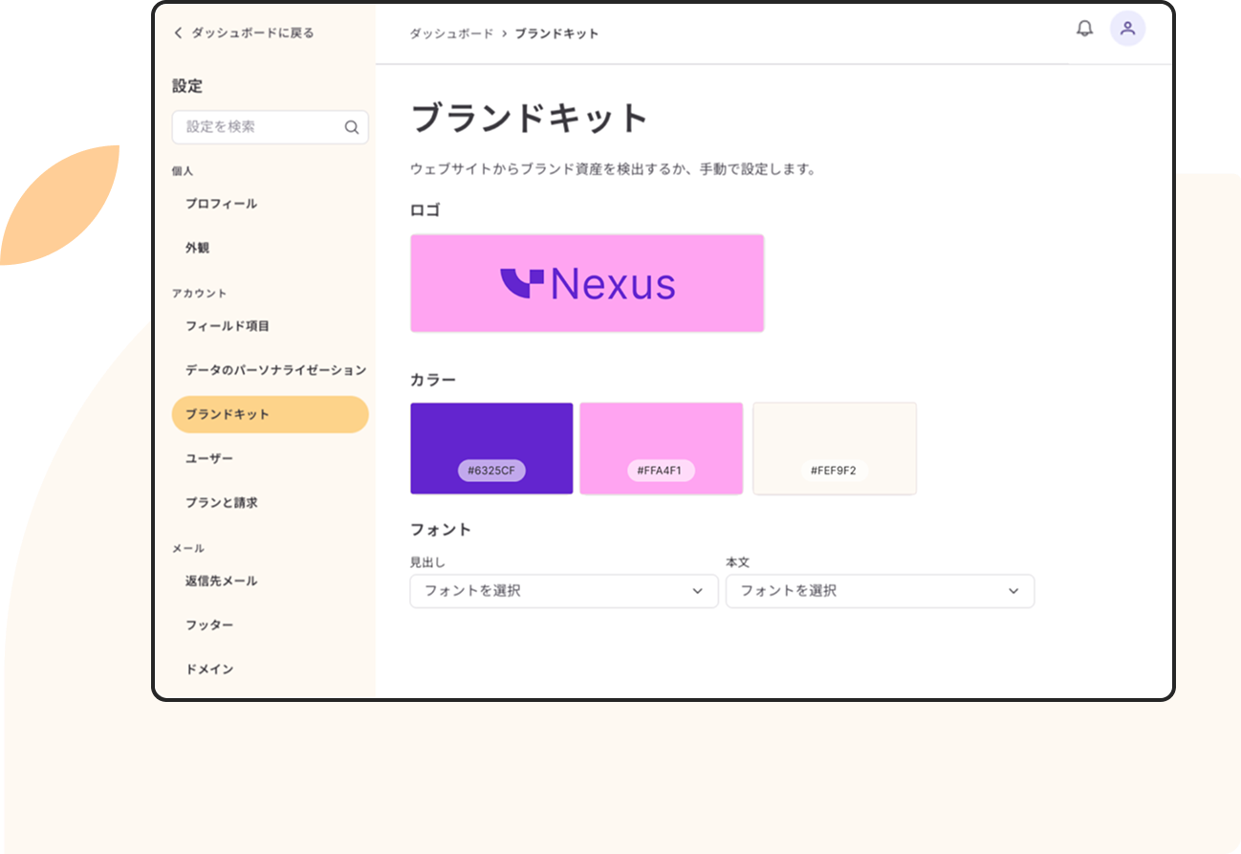Click the 設定 sidebar title
The image size is (1241, 854).
point(187,86)
